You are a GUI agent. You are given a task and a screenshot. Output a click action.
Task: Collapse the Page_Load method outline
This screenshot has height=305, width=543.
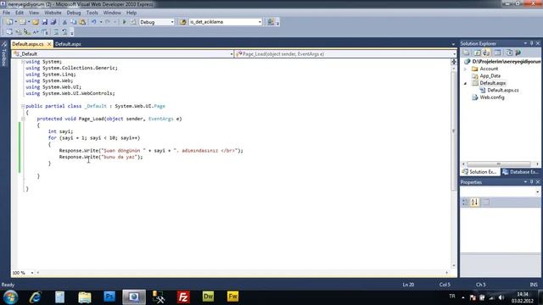pyautogui.click(x=23, y=119)
